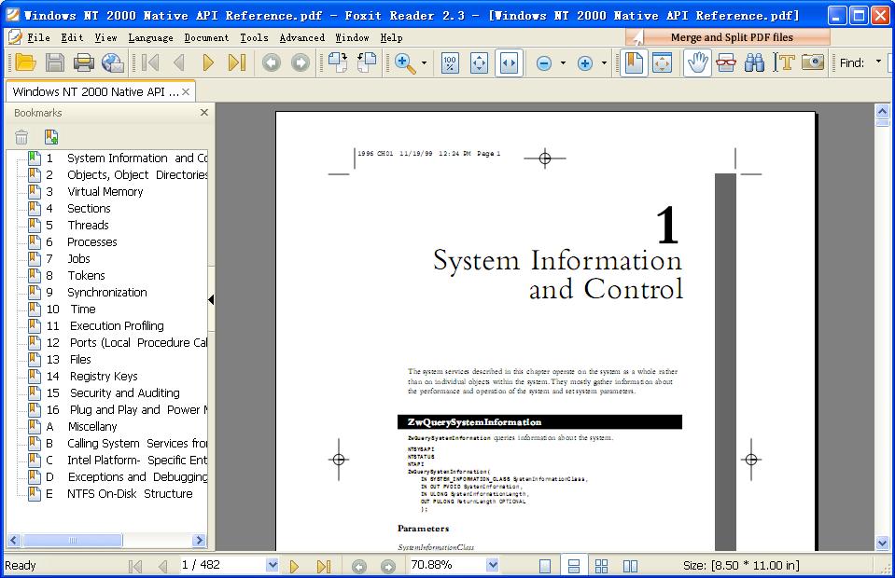The height and width of the screenshot is (578, 895).
Task: Open the zoom percentage dropdown 70.88%
Action: click(492, 565)
